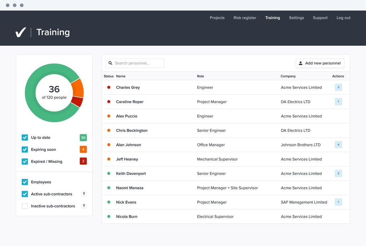Viewport: 366px width, 246px height.
Task: Go to the Projects menu
Action: click(217, 18)
